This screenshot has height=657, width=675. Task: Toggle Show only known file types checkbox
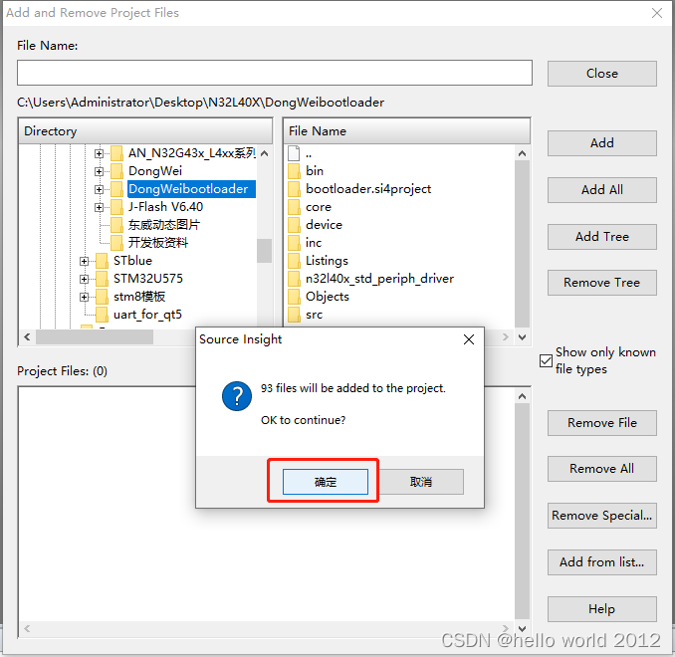[546, 360]
